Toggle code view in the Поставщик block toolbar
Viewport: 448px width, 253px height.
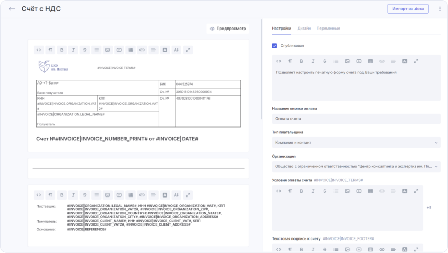39,195
